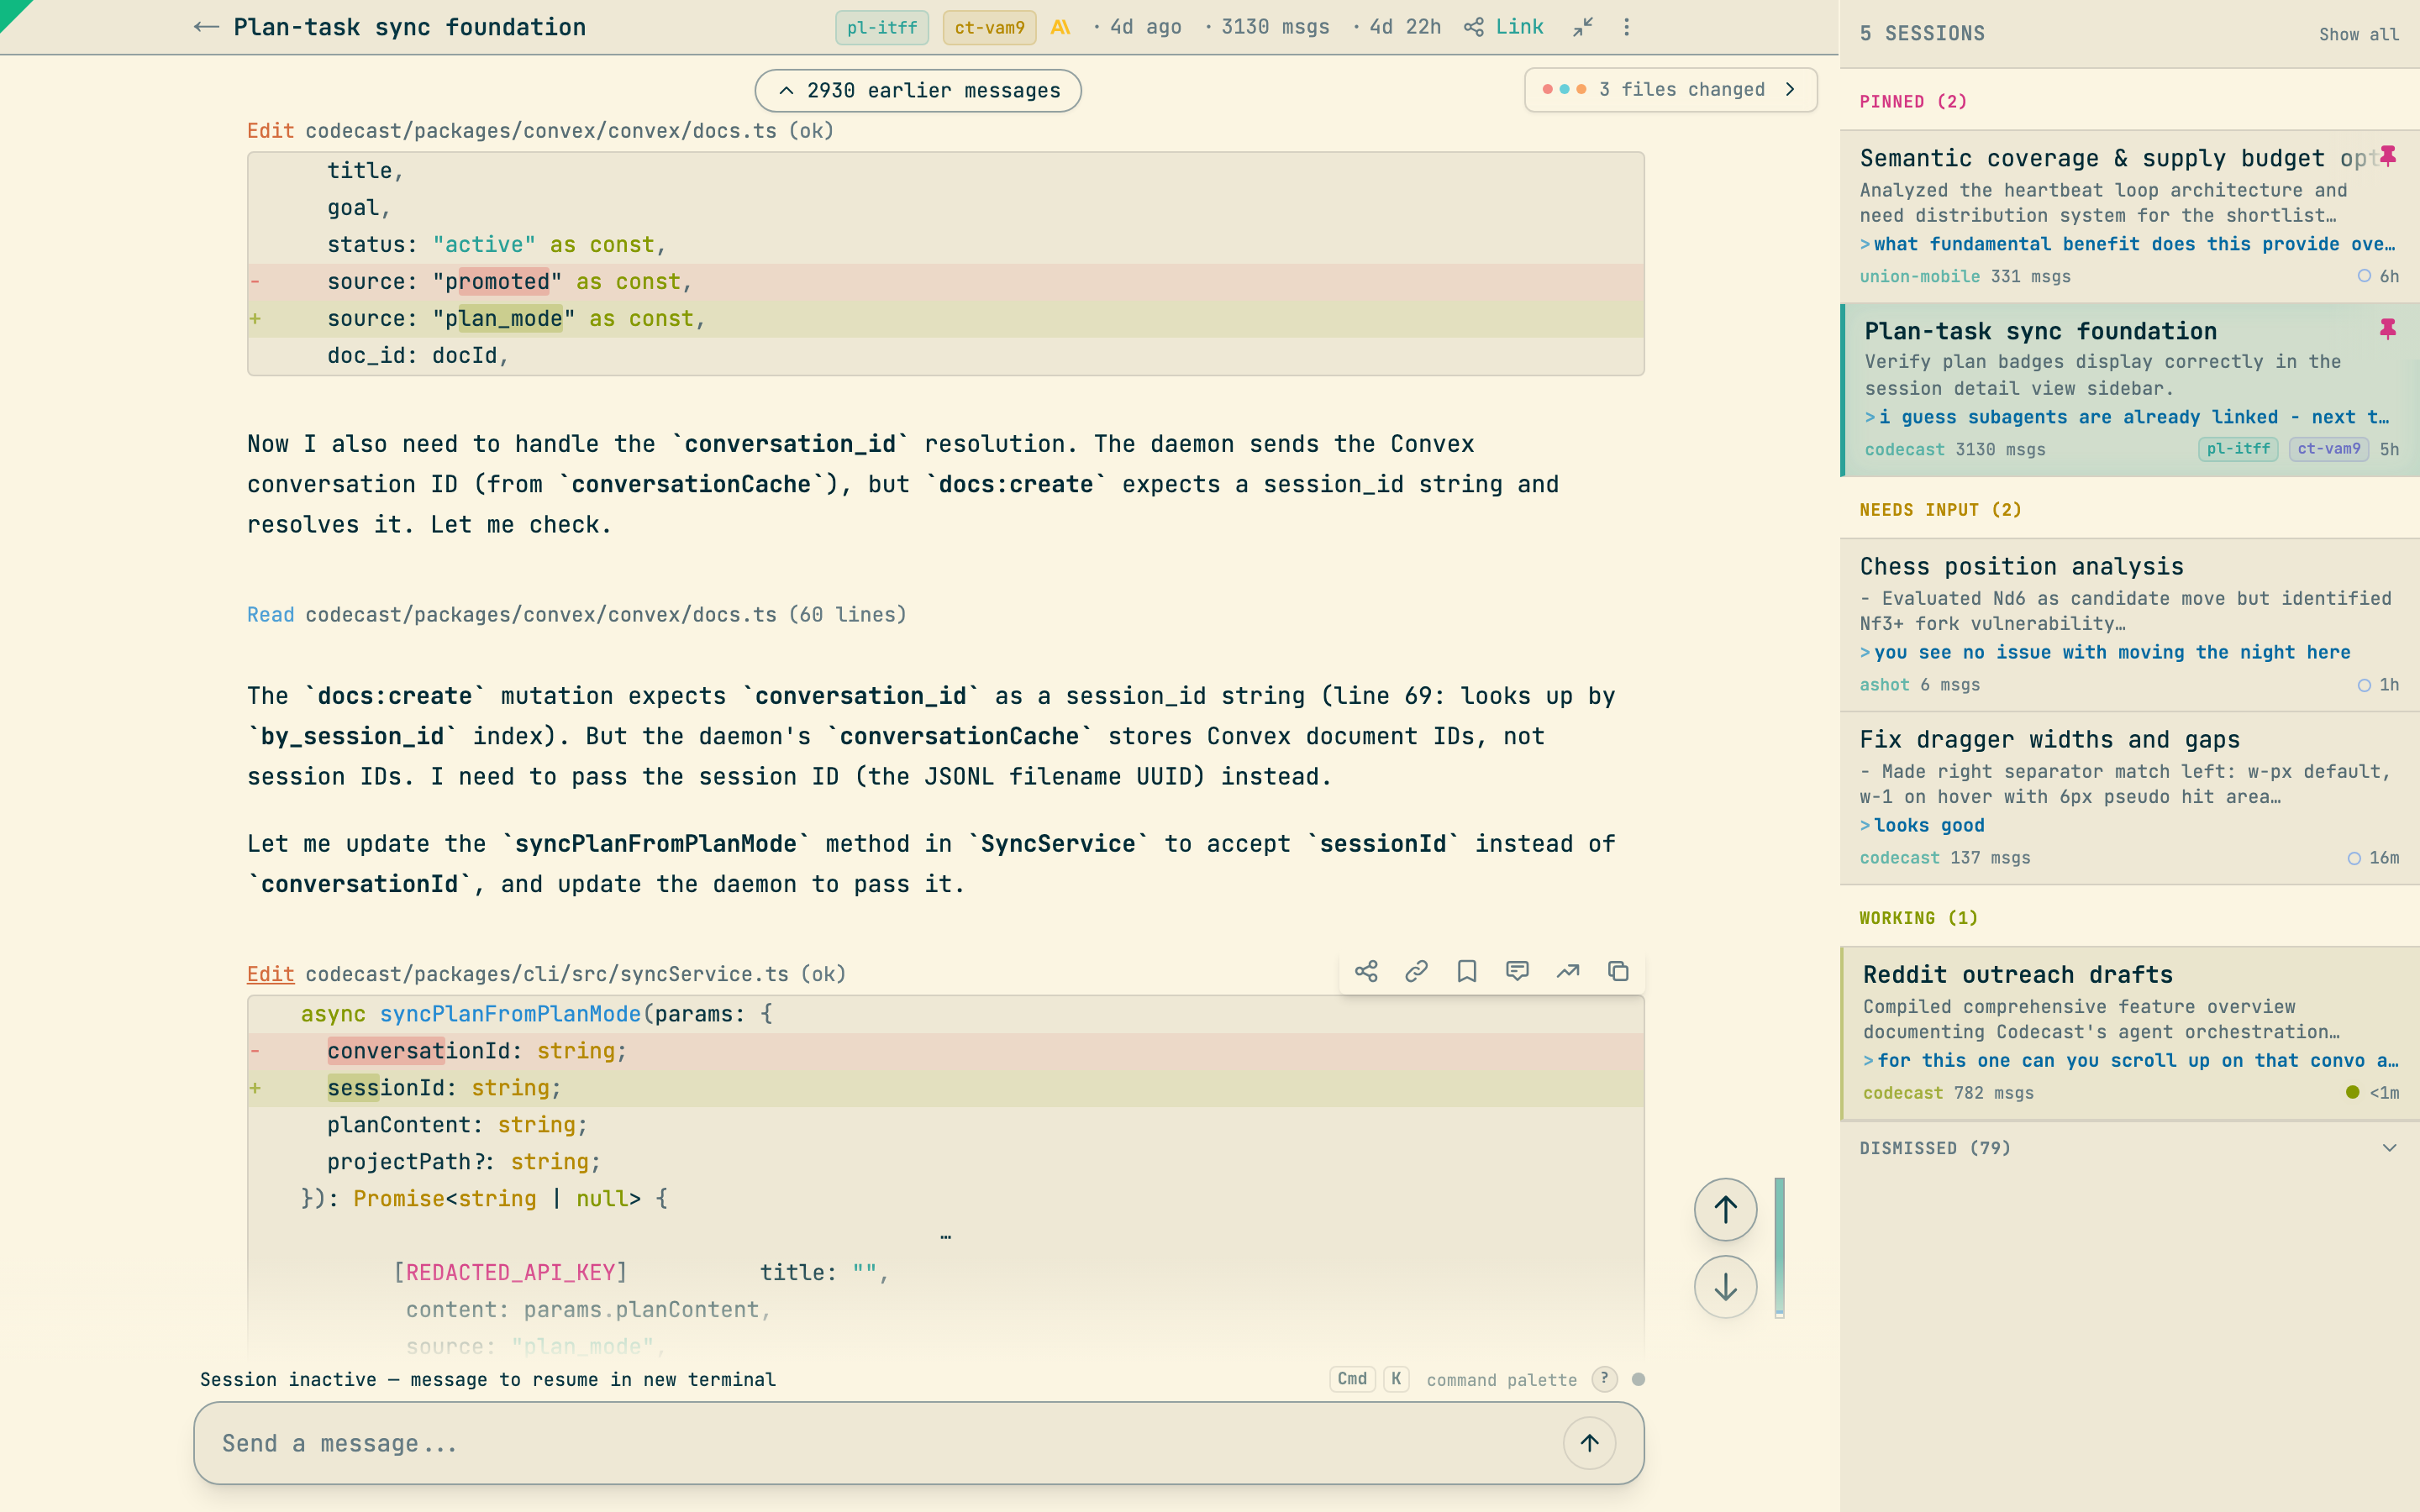The image size is (2420, 1512).
Task: Select the pin icon on Semantic coverage session
Action: [2389, 155]
